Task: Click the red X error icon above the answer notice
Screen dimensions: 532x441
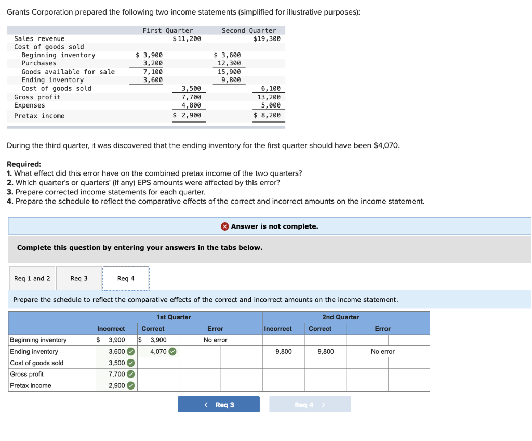Action: (x=224, y=226)
